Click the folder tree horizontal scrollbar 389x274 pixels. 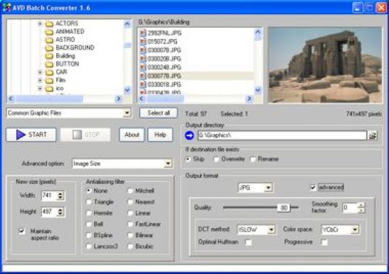[x=65, y=99]
